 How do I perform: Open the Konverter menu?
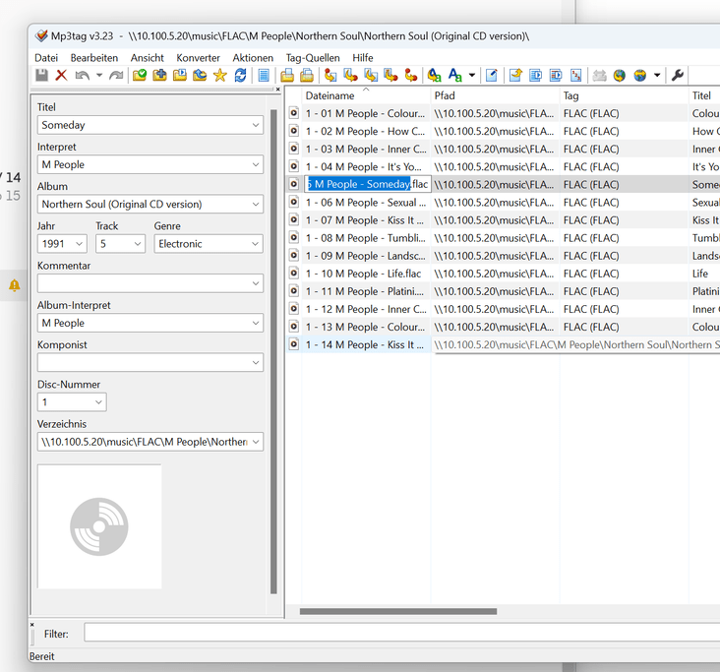198,58
